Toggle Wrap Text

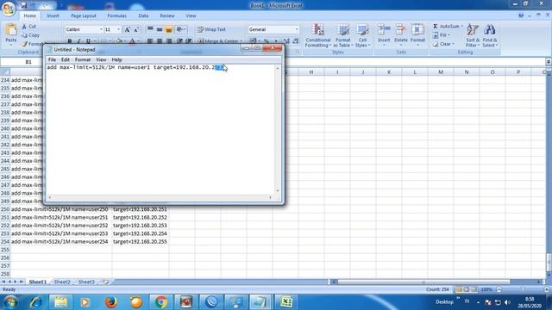tap(211, 29)
